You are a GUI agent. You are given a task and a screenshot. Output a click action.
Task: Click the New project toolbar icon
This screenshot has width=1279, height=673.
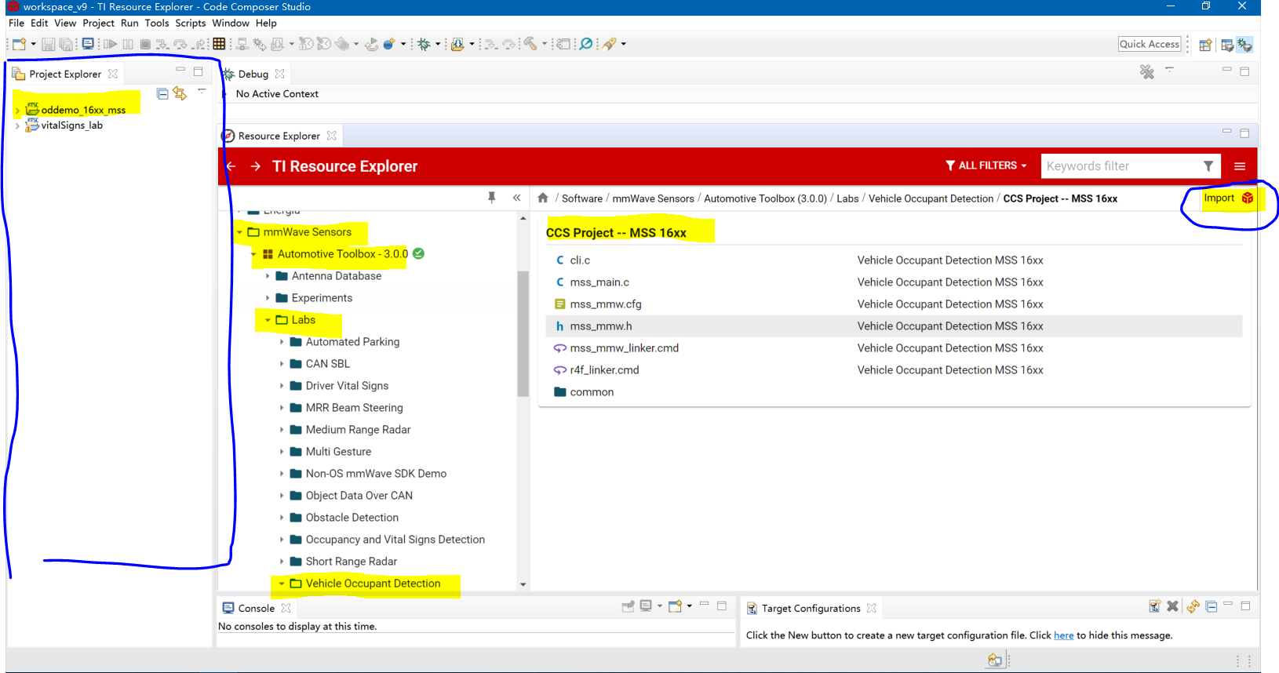[x=19, y=44]
